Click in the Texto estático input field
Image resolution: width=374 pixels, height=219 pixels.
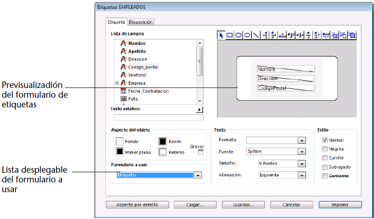156,117
